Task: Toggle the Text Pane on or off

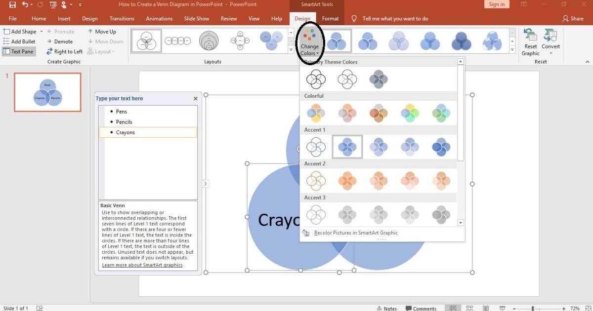Action: [19, 51]
